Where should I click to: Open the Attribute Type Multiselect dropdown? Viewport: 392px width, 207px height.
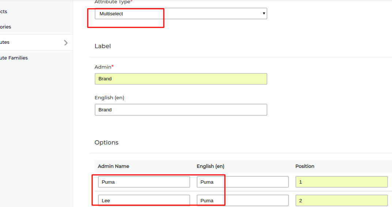181,14
